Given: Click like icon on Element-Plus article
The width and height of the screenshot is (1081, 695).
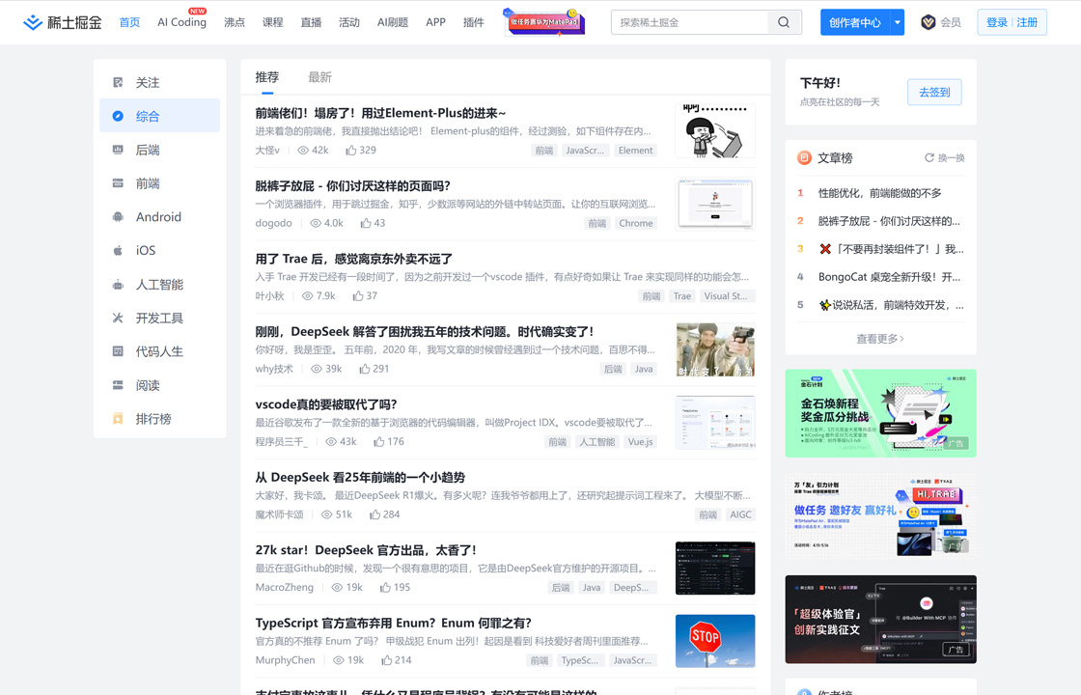Looking at the screenshot, I should (351, 151).
